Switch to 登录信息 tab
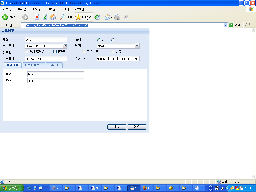The height and width of the screenshot is (192, 256). pyautogui.click(x=12, y=65)
